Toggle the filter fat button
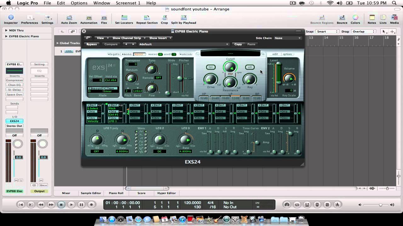This screenshot has height=226, width=403. pos(211,67)
